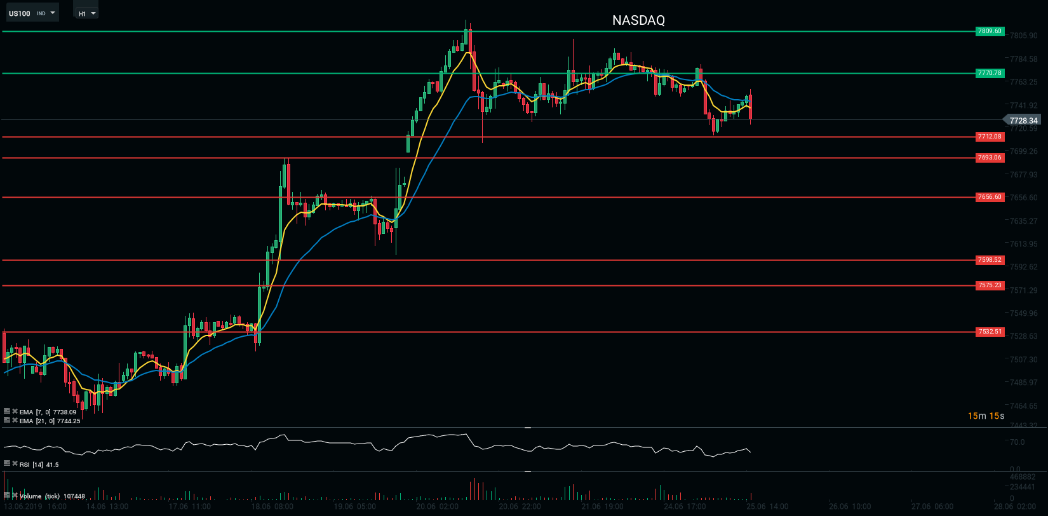This screenshot has height=516, width=1048.
Task: Click the 25.06 14:00 time axis label
Action: [768, 506]
